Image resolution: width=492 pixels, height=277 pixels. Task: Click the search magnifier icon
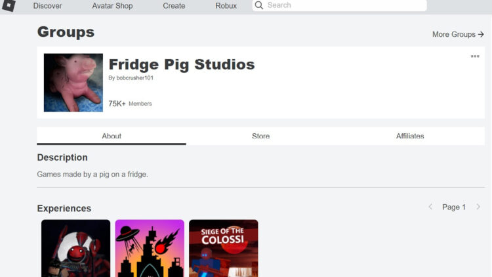tap(259, 5)
